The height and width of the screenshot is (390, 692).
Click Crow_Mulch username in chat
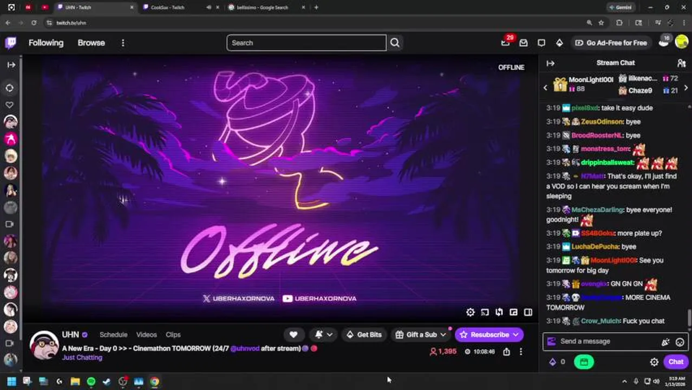pyautogui.click(x=600, y=321)
